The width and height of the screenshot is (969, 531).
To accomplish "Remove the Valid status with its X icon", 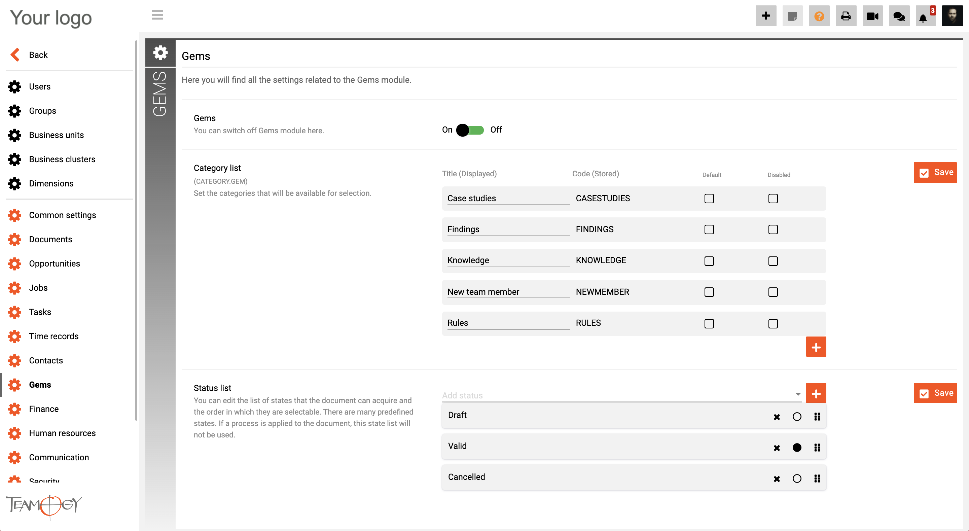I will 777,448.
